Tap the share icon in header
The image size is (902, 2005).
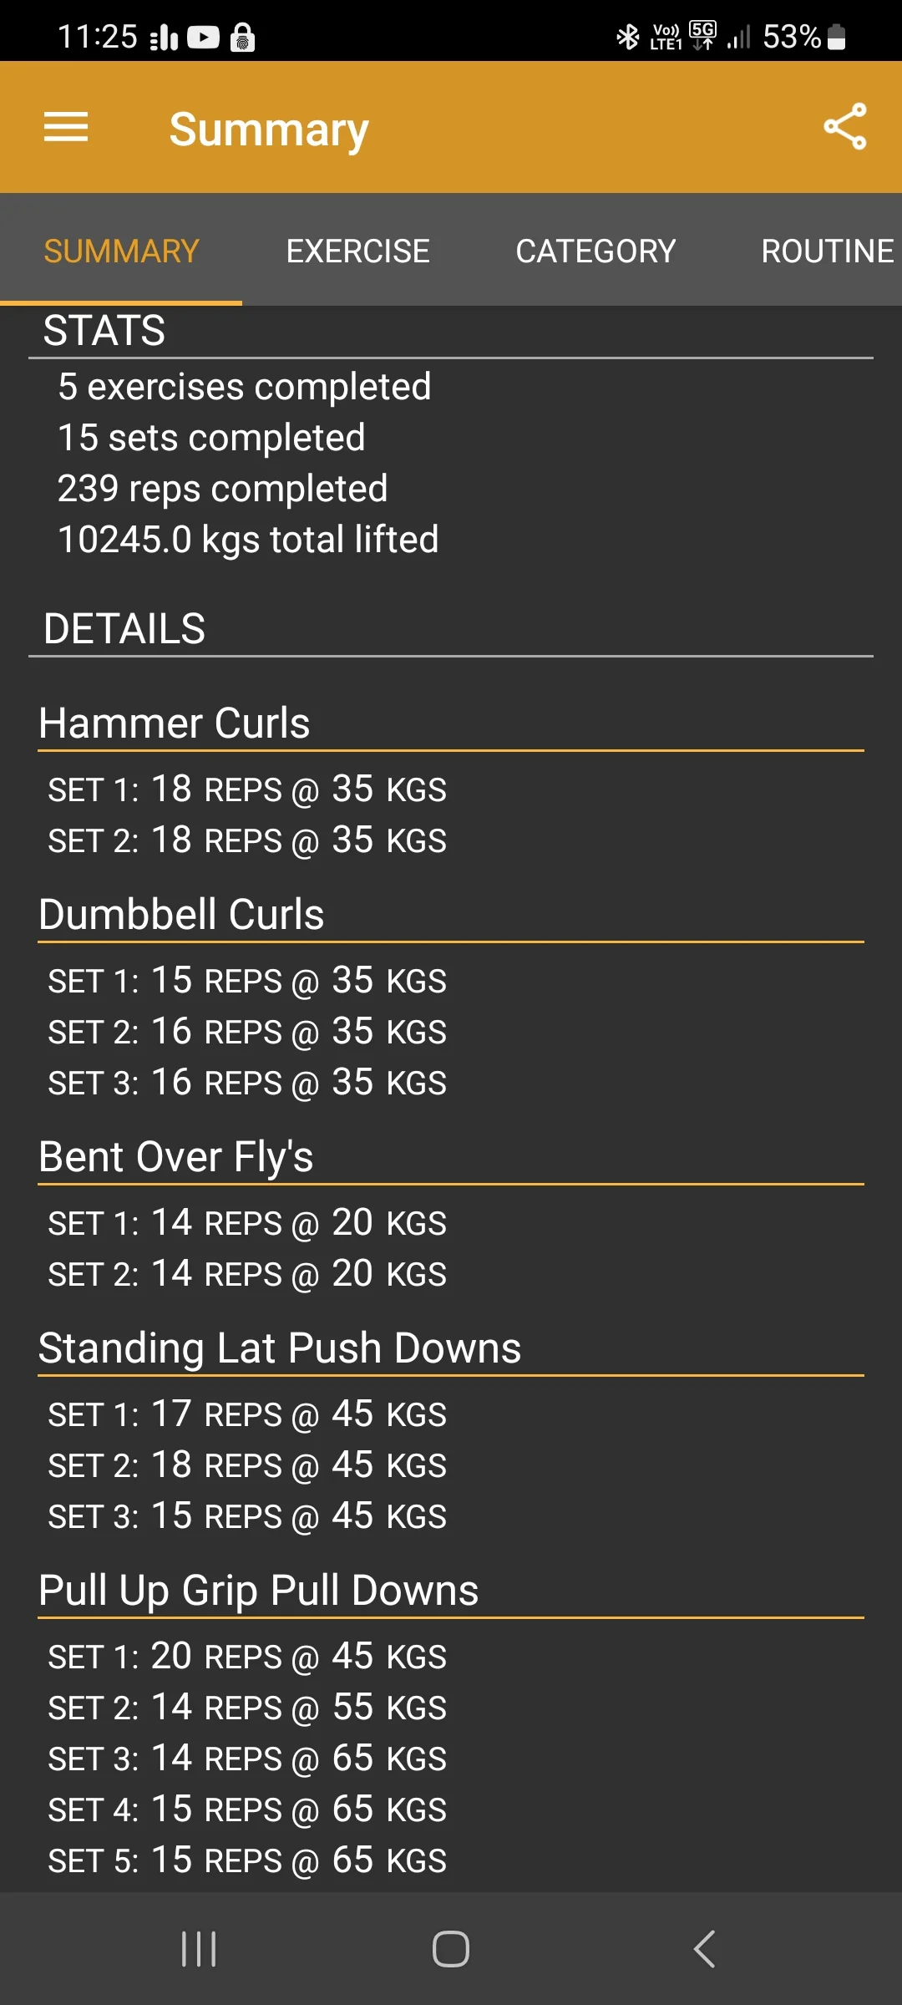click(844, 127)
